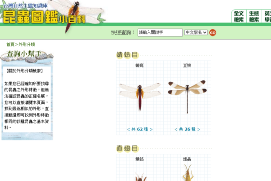Click the red GO search button
The width and height of the screenshot is (271, 181).
click(213, 32)
